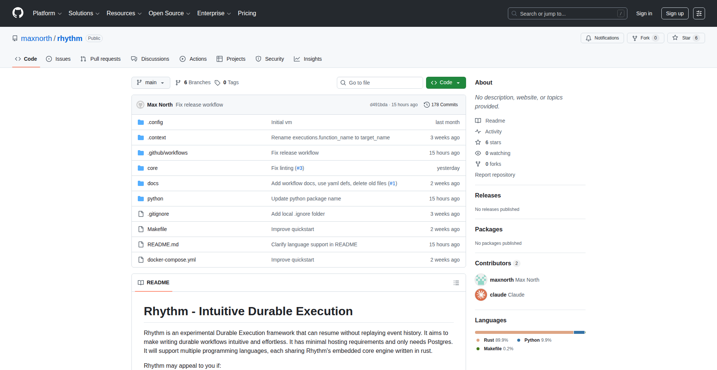Click the Go to file search field
The height and width of the screenshot is (370, 717).
[x=380, y=82]
